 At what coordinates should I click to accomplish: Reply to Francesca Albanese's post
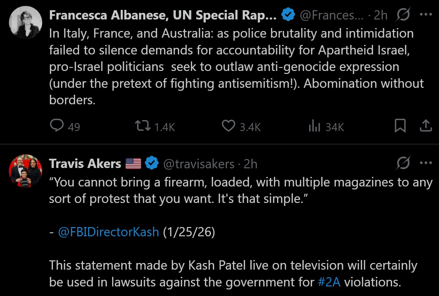57,126
